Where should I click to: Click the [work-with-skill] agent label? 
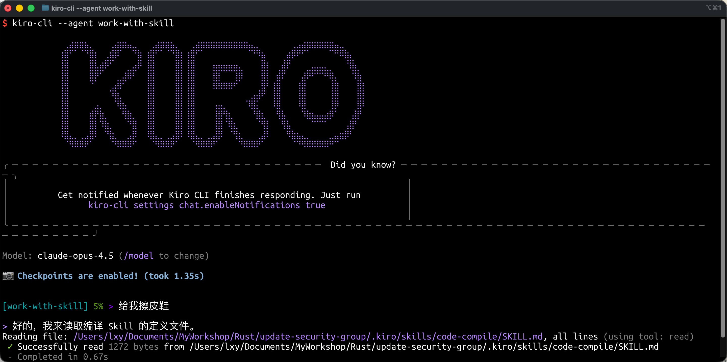tap(45, 306)
